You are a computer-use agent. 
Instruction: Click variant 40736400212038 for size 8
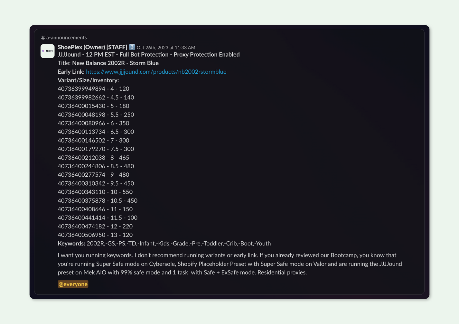93,158
